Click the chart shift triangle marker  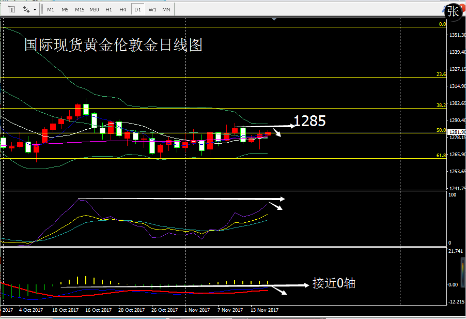[274, 20]
